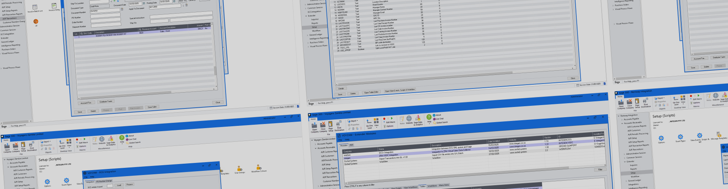
Task: Click the Open Table Editor button
Action: point(371,92)
